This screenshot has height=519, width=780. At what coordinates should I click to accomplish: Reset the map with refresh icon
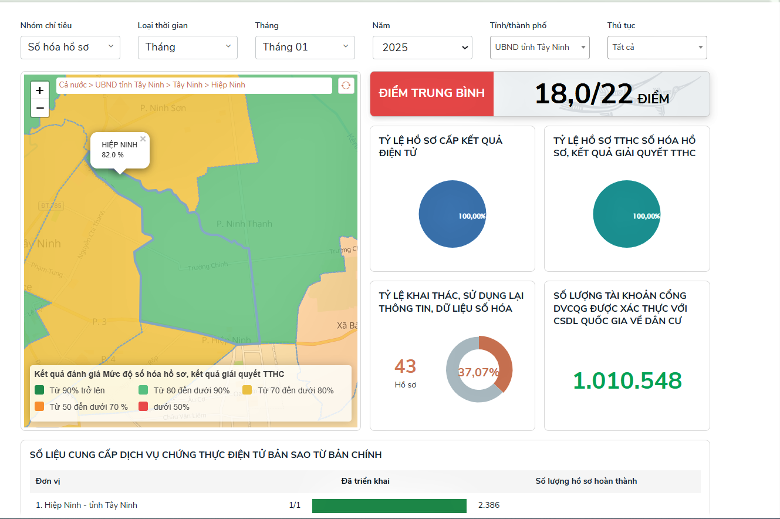click(346, 85)
